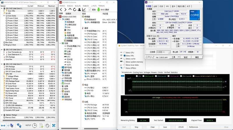Toggle the CPU Core #1 graph checkbox
This screenshot has height=130, width=233.
(x=143, y=76)
